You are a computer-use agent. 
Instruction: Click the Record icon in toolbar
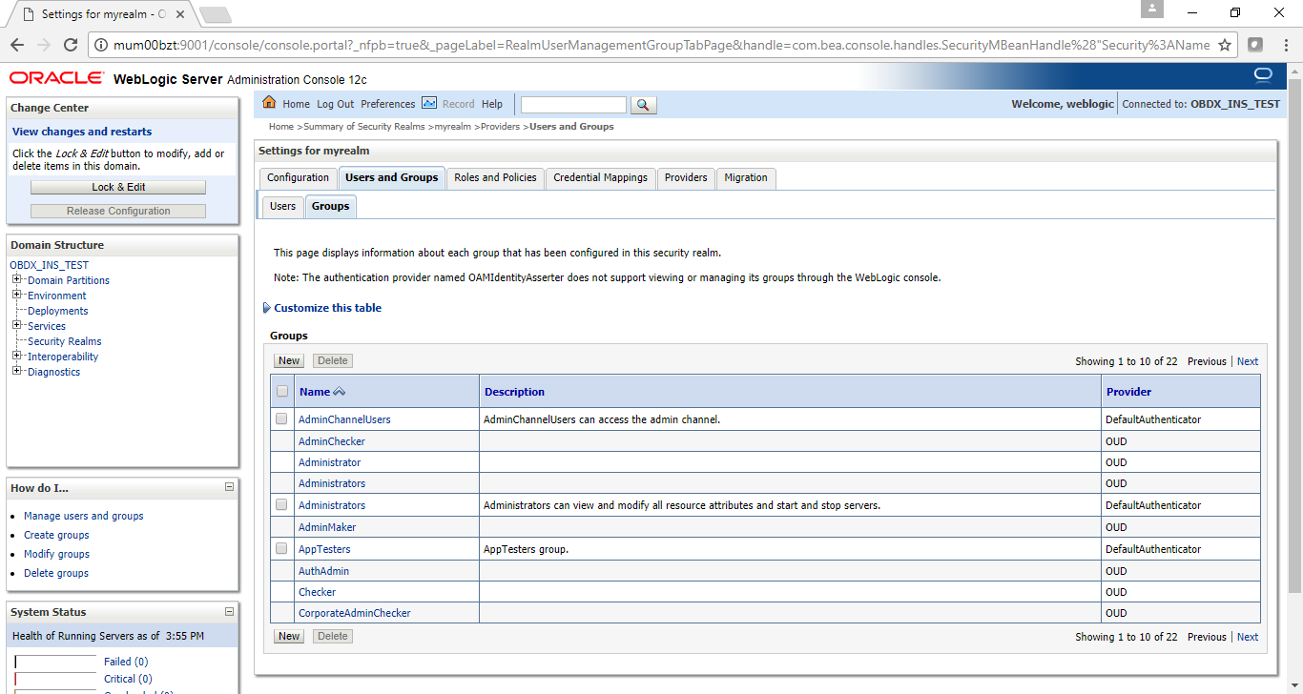pos(429,103)
